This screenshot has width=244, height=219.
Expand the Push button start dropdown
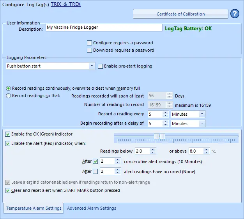[92, 66]
